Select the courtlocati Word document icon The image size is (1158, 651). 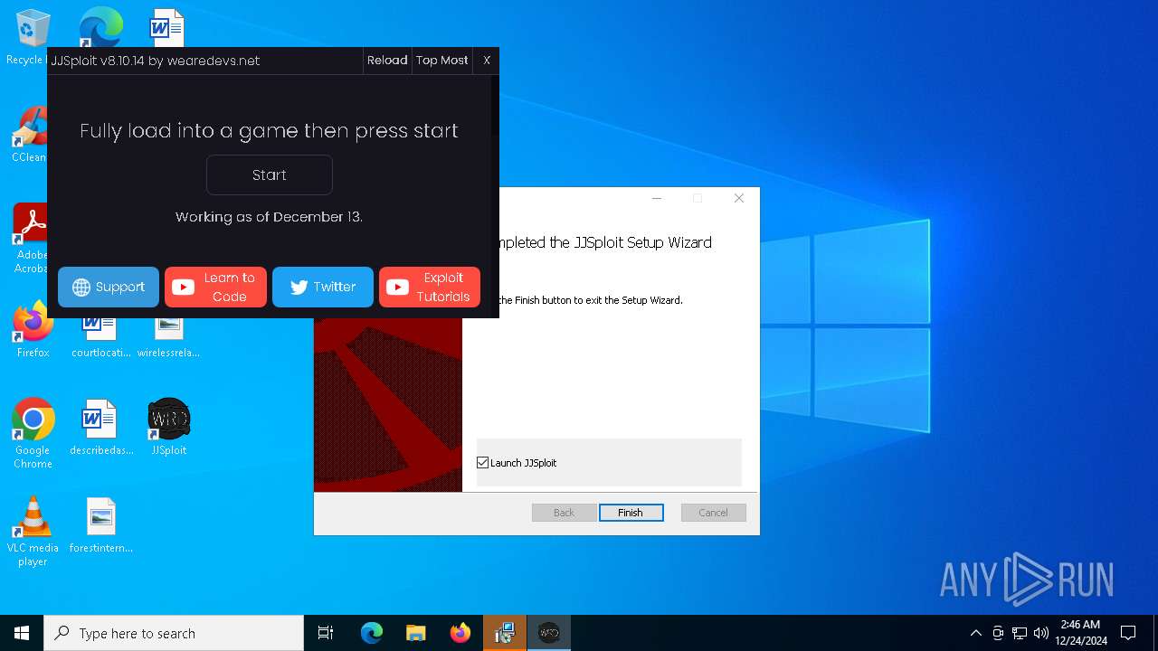[100, 336]
